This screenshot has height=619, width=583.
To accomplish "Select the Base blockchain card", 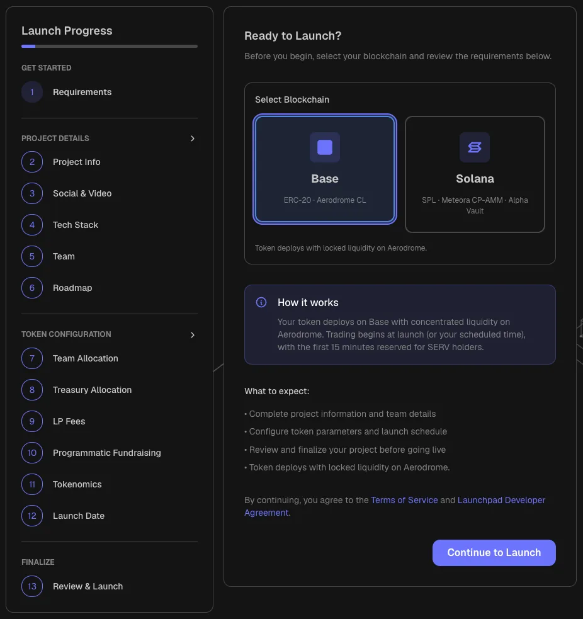I will (x=325, y=169).
